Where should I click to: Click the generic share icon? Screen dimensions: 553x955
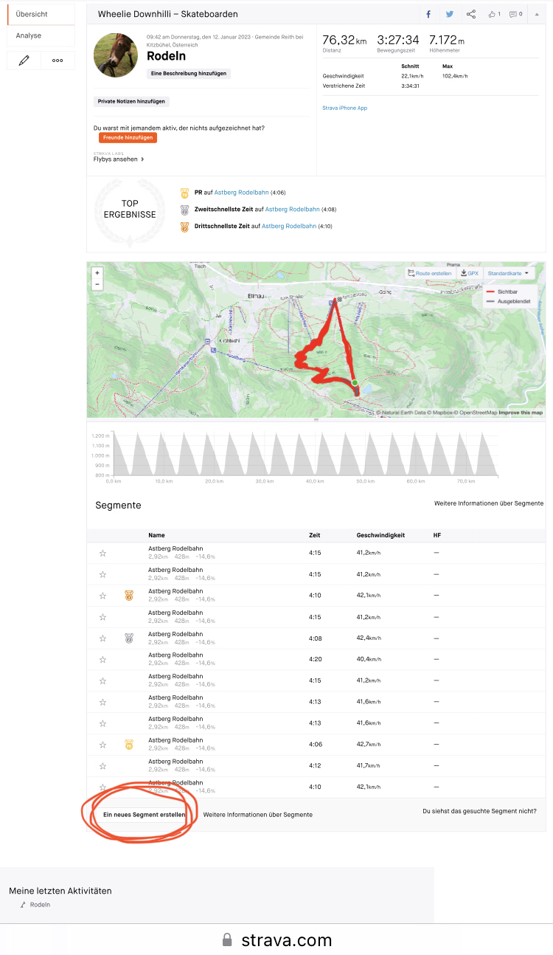pos(471,14)
